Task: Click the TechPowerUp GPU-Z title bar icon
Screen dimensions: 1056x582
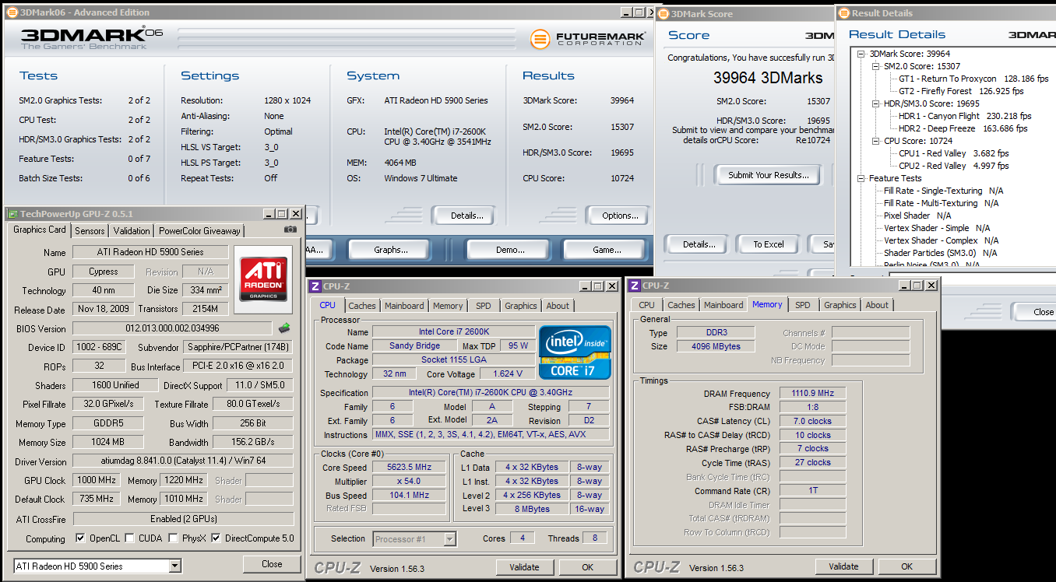Action: click(x=12, y=213)
